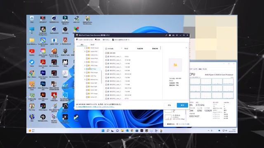The width and height of the screenshot is (264, 148).
Task: Show hidden icons via system tray chevron
Action: click(209, 130)
